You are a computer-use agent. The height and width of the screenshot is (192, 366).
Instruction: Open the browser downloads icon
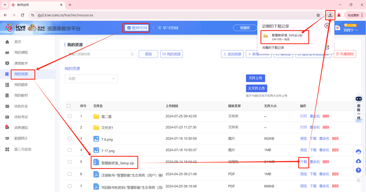click(330, 15)
